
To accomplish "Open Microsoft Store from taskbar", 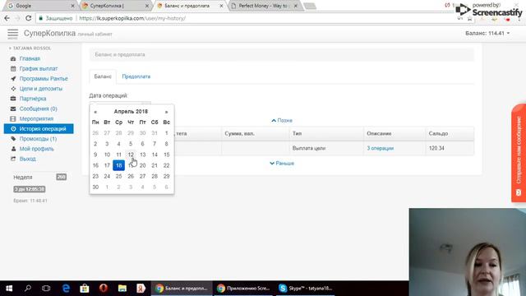I will tap(85, 289).
